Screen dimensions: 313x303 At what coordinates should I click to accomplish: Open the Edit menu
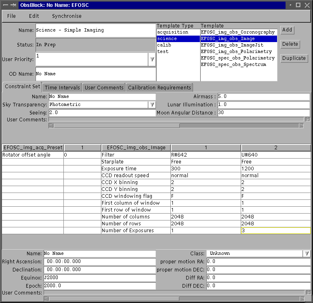pos(34,16)
